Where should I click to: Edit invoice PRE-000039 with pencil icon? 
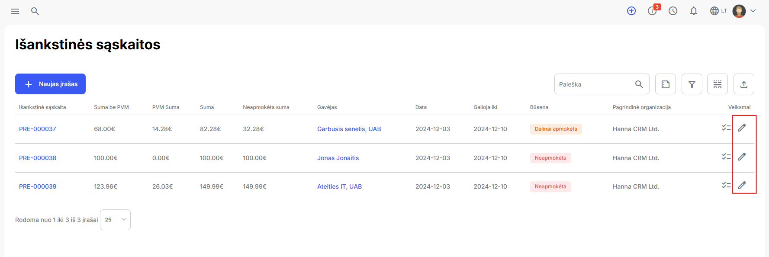click(x=742, y=185)
